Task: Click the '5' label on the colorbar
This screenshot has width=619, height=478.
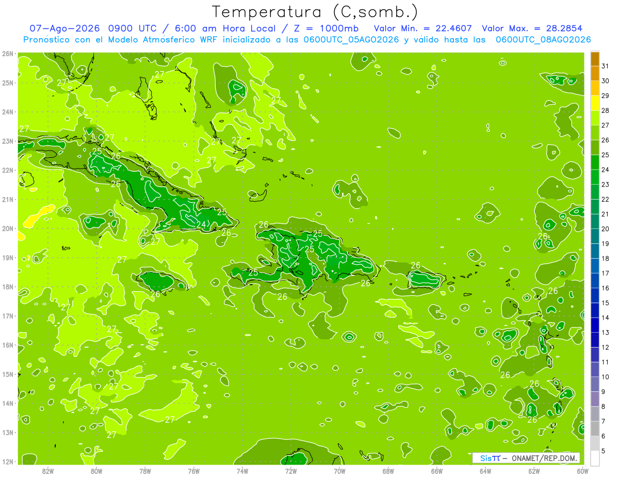Action: click(604, 451)
